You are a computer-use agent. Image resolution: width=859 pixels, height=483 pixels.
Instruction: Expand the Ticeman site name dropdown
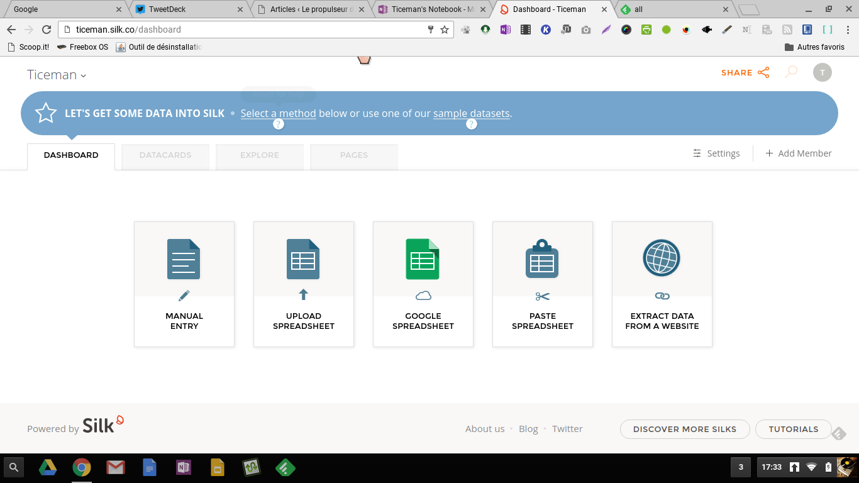pyautogui.click(x=57, y=75)
